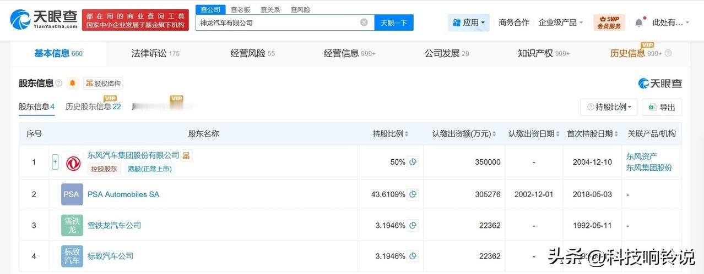The width and height of the screenshot is (704, 274).
Task: Expand the 企业级产品 dropdown
Action: pos(560,23)
